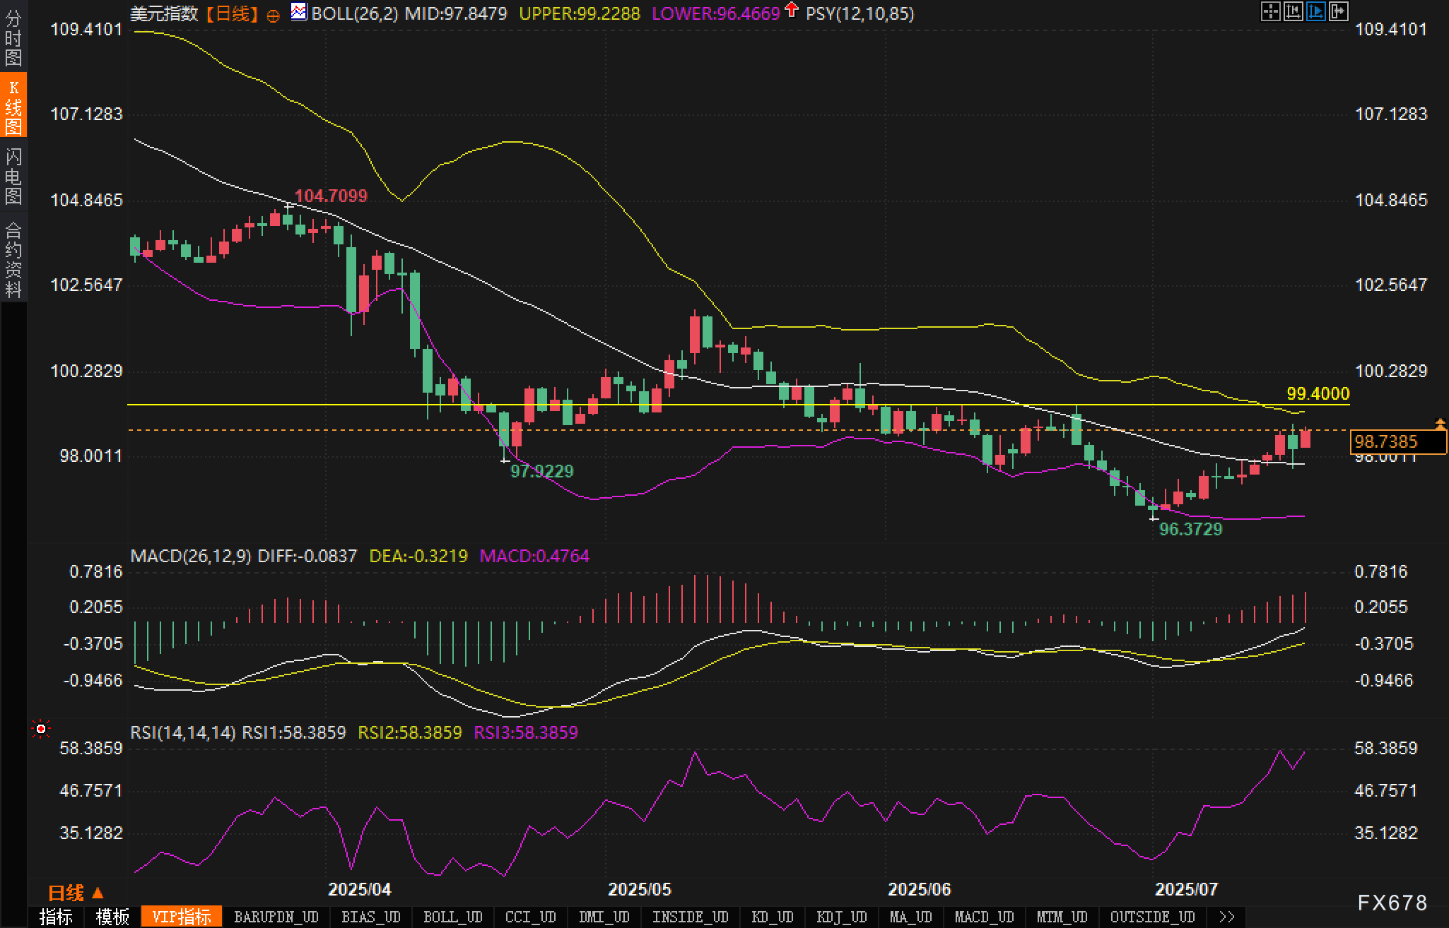Click the KDJ_UD indicator button

pyautogui.click(x=841, y=917)
